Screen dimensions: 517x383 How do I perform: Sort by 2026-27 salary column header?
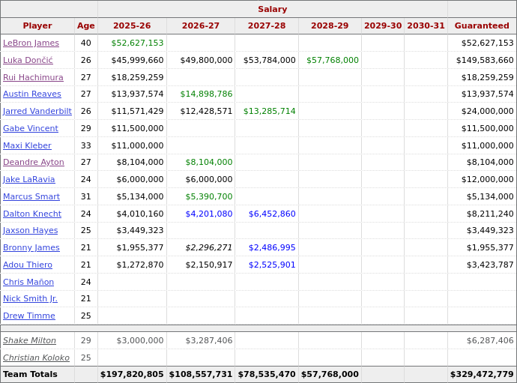(x=201, y=25)
